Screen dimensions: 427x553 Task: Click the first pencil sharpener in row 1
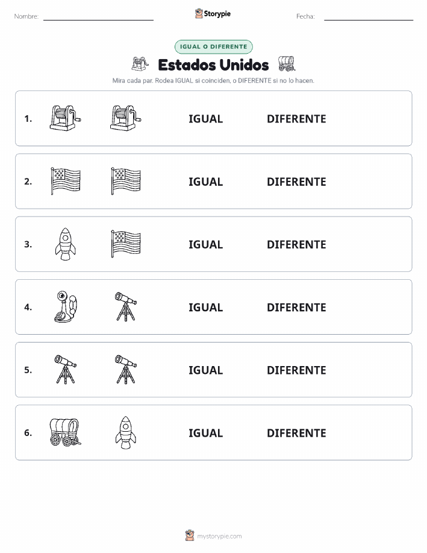point(65,118)
